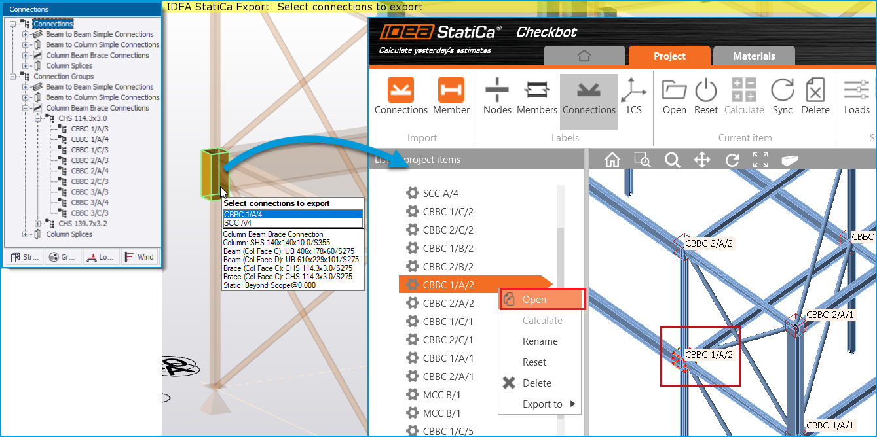Select the magnifier Zoom icon in the view toolbar

pyautogui.click(x=672, y=160)
